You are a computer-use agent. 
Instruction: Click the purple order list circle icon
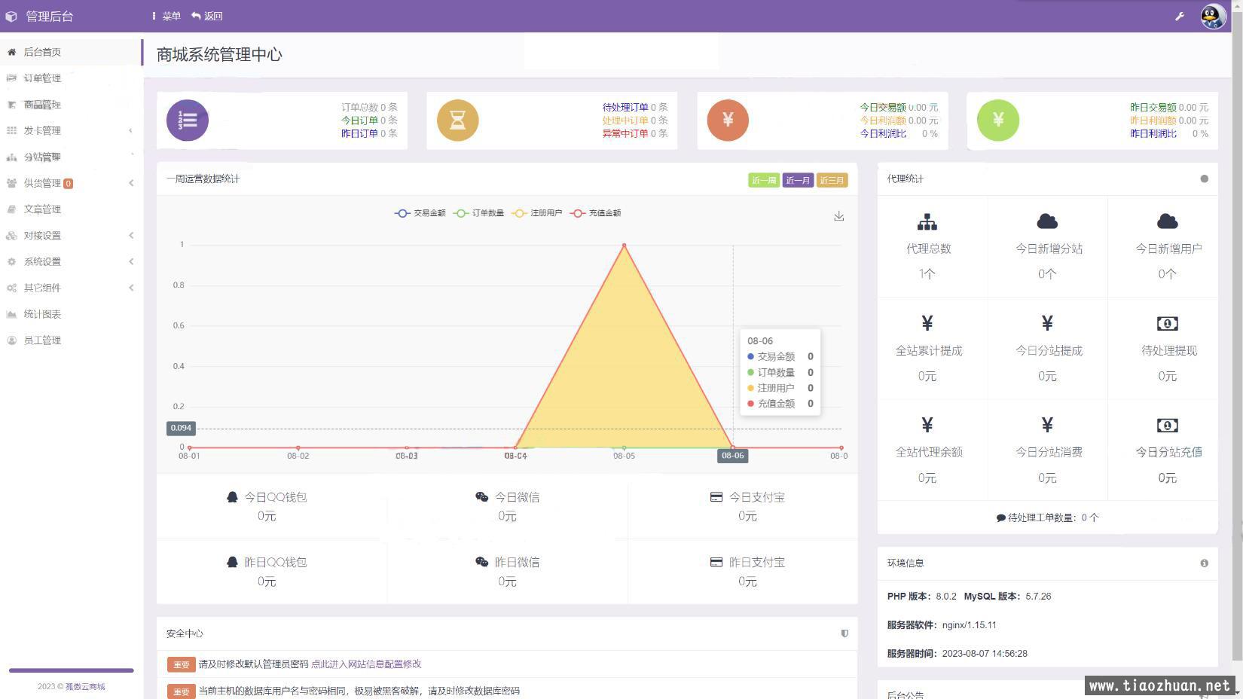[188, 120]
